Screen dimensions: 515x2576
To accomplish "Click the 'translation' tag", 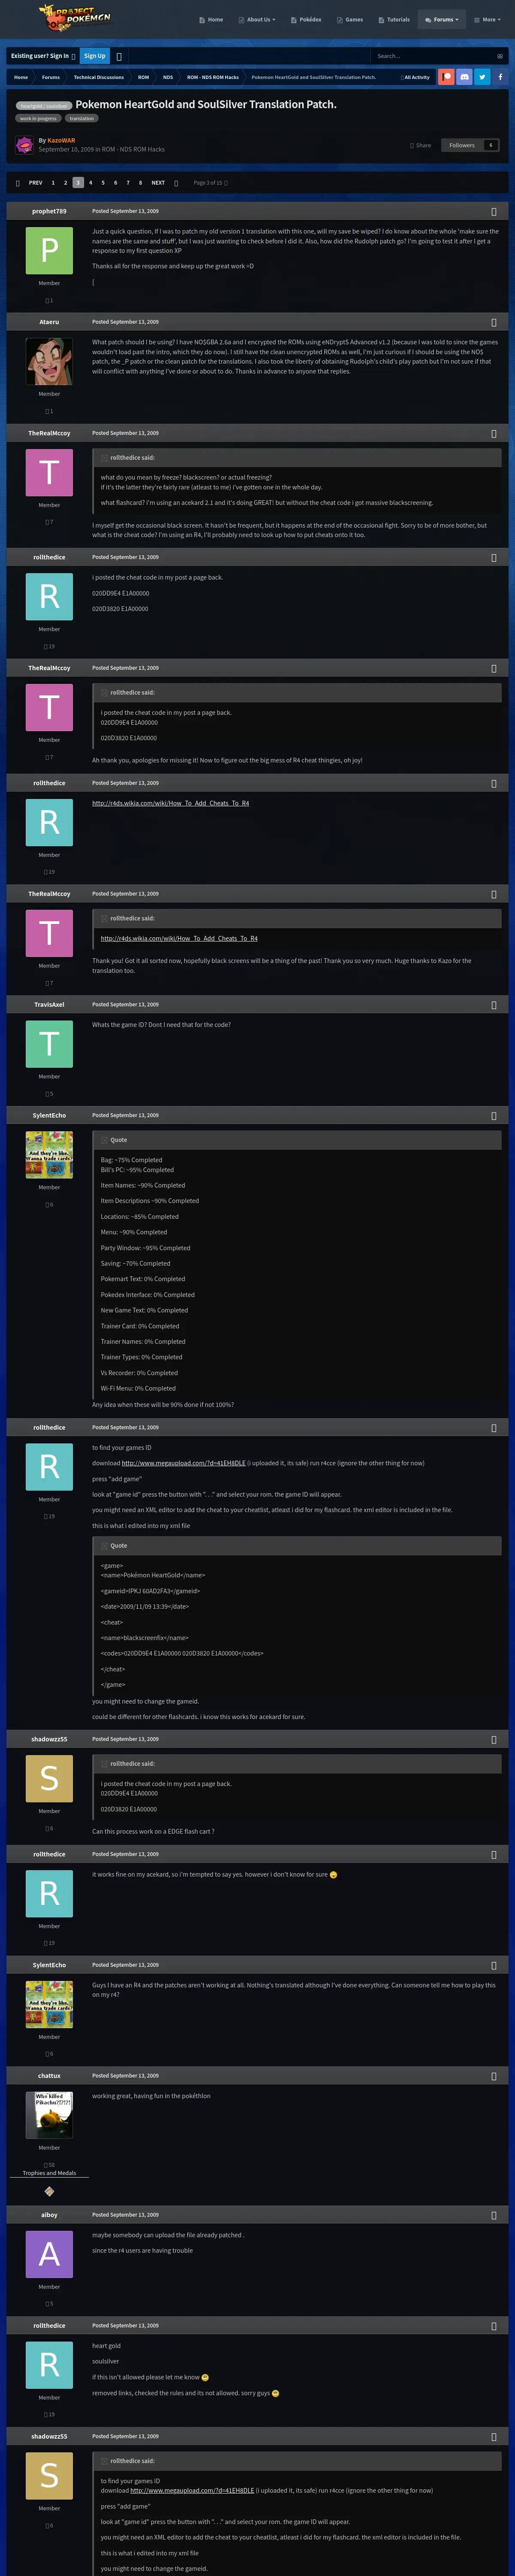I will coord(82,118).
